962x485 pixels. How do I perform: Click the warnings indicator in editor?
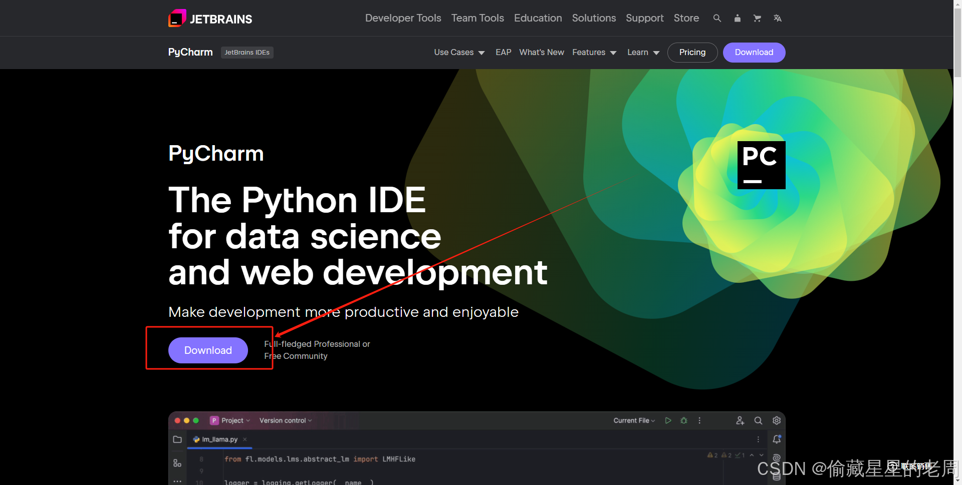(x=712, y=455)
